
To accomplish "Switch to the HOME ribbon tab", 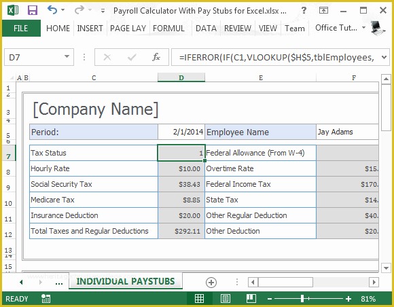I will pyautogui.click(x=58, y=28).
